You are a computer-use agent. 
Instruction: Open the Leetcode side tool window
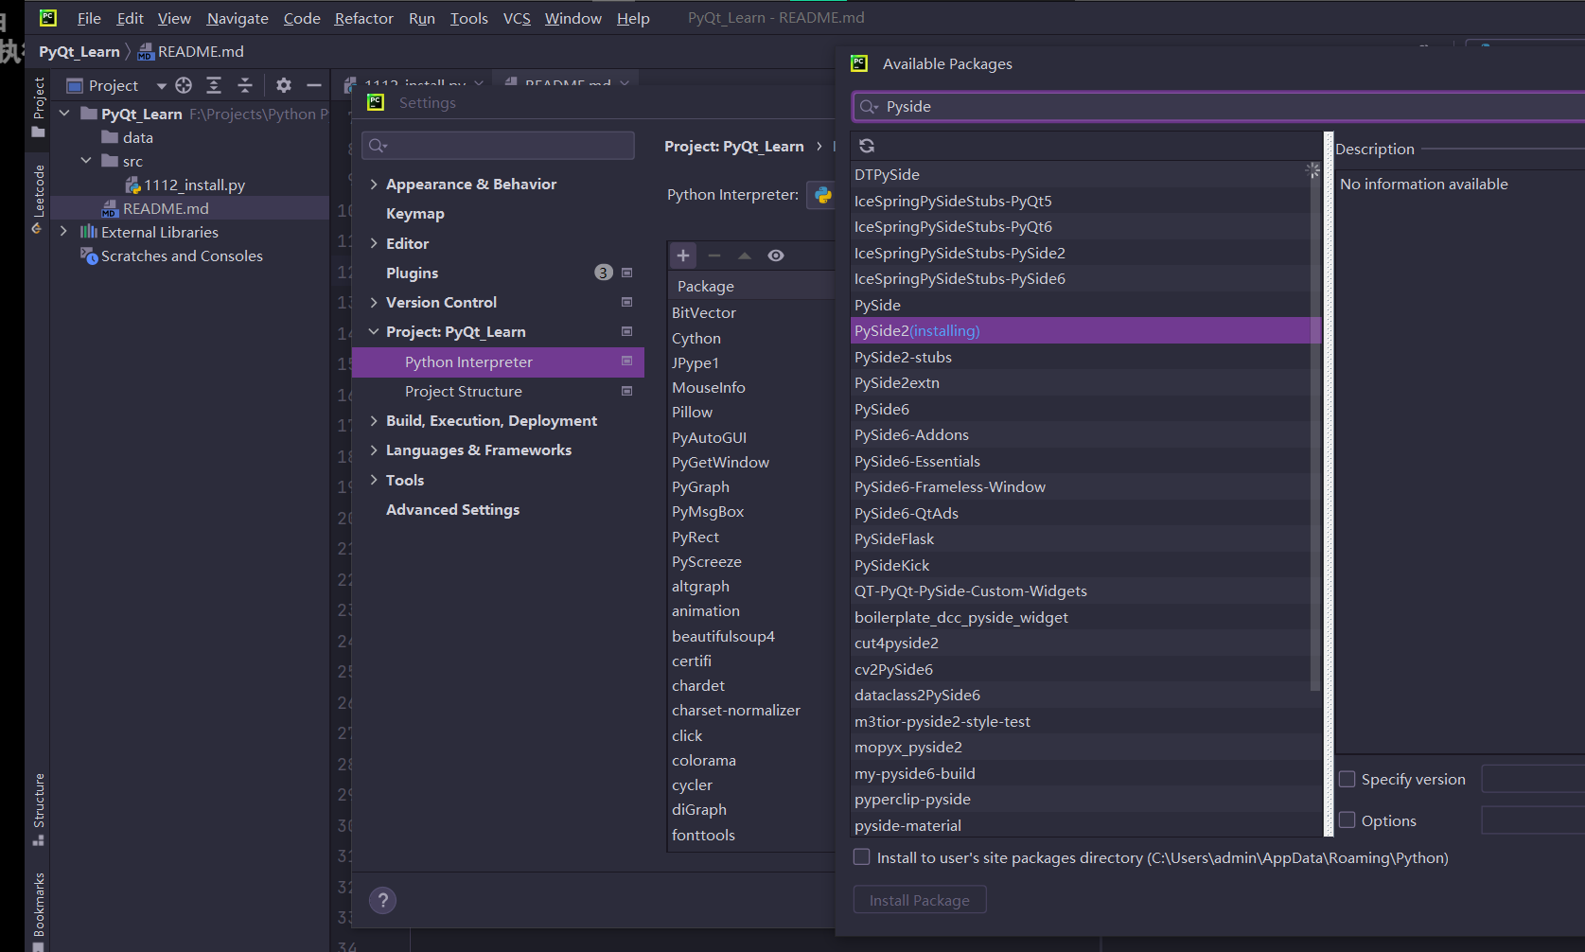coord(38,198)
